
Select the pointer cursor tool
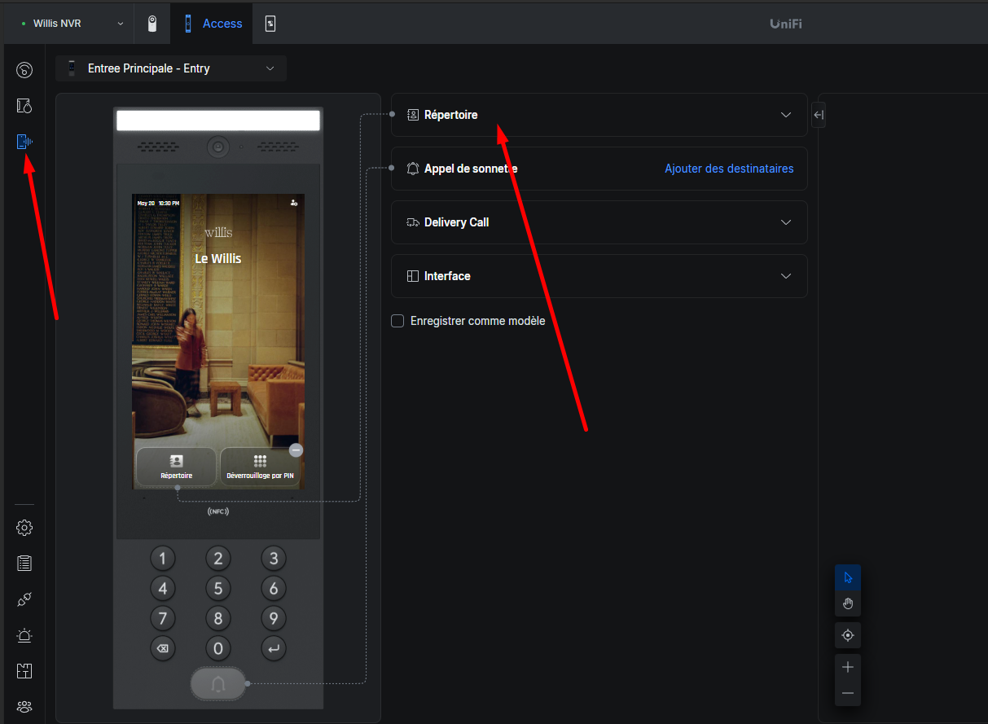click(848, 577)
